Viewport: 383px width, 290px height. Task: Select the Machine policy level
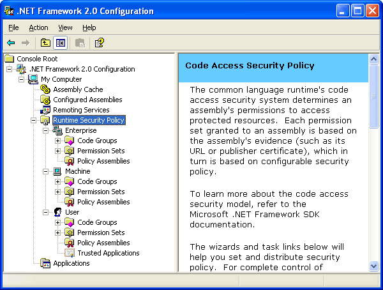(x=77, y=171)
